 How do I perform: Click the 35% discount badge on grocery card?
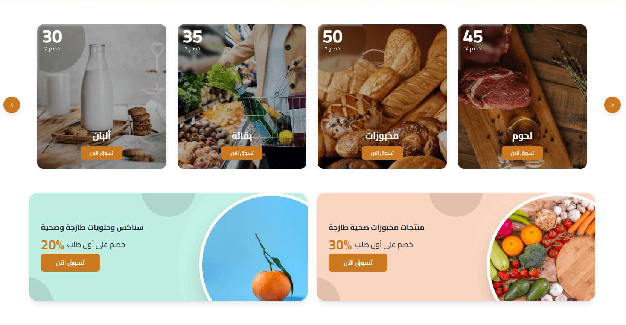(x=192, y=41)
